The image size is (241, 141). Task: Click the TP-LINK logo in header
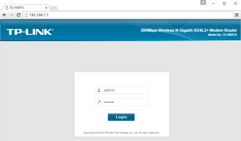coord(30,32)
